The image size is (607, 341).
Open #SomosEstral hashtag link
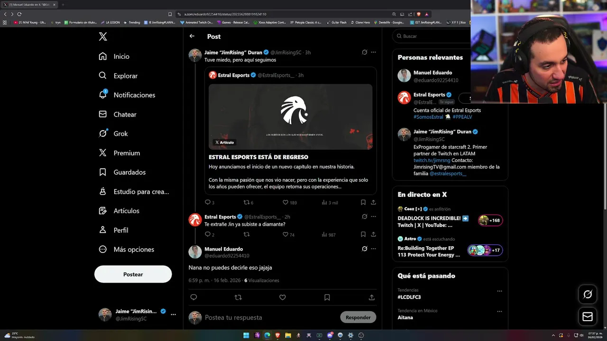428,117
